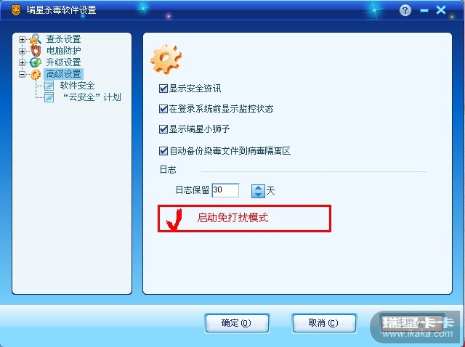Viewport: 465px width, 347px height.
Task: Click the question mark help icon
Action: pyautogui.click(x=405, y=10)
